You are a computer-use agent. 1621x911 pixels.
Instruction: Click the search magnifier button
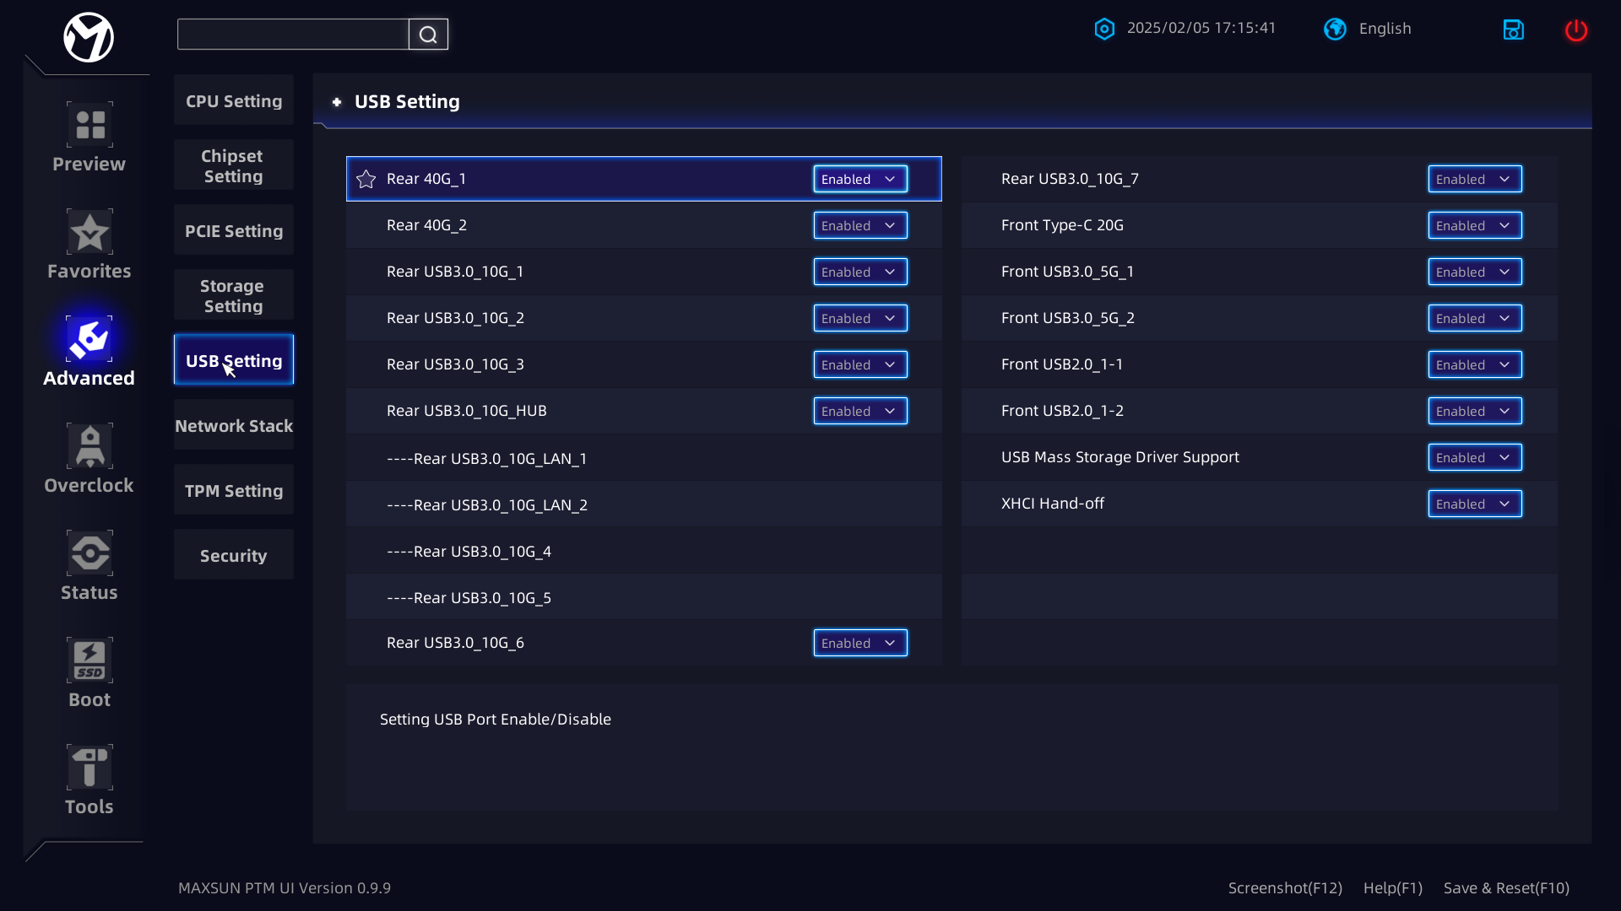coord(428,35)
